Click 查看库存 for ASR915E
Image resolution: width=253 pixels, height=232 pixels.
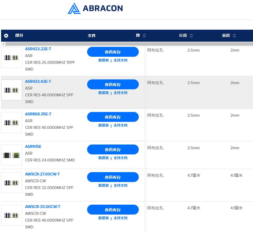pos(113,149)
